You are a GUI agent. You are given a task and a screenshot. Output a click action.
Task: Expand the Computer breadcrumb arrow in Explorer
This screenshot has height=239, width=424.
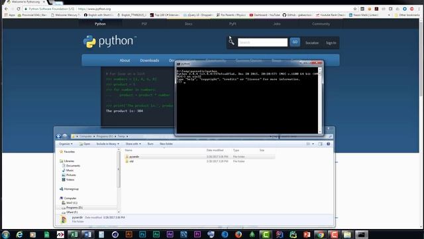click(94, 136)
